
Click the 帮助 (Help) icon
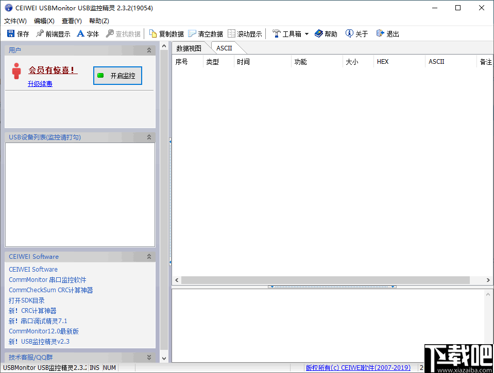point(326,33)
